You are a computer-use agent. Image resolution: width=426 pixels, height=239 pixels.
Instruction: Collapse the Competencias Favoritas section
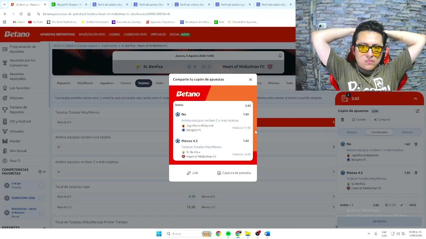click(x=44, y=172)
